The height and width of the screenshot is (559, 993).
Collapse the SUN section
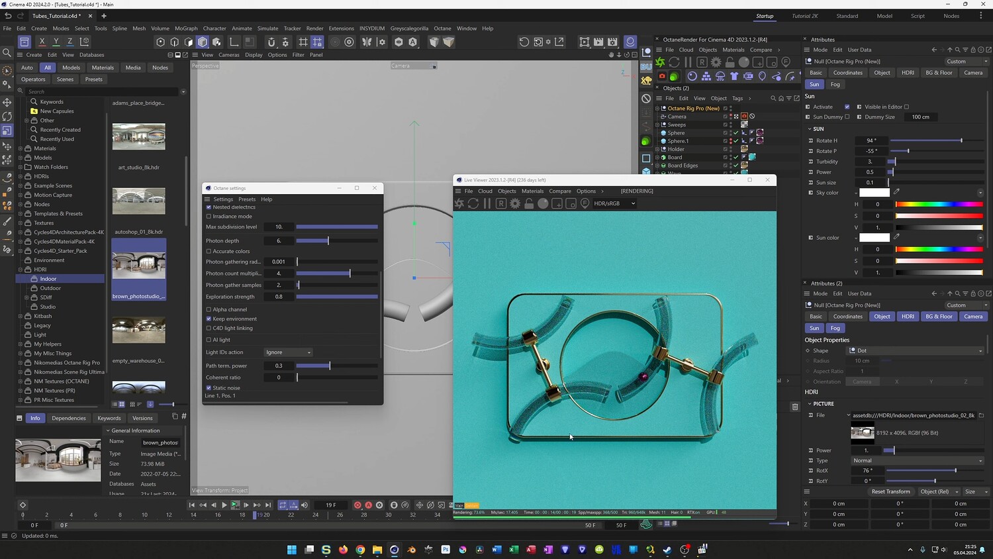click(x=810, y=129)
